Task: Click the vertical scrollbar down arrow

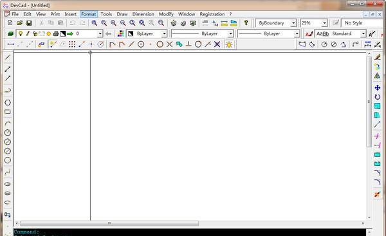Action: [369, 217]
